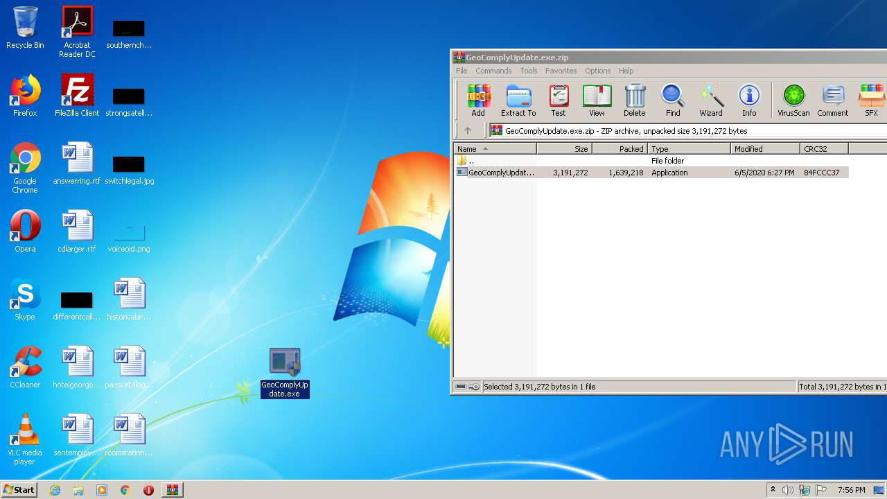Select the Firefox desktop shortcut
887x499 pixels.
coord(25,96)
